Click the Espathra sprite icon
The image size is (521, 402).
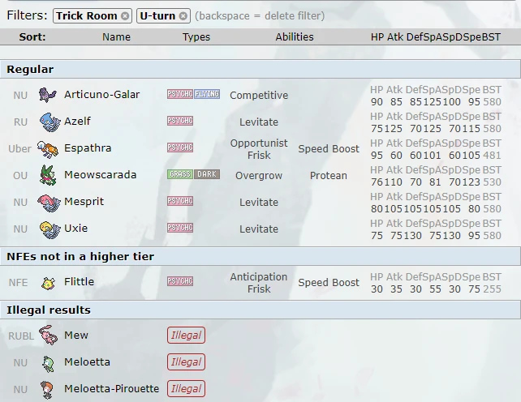click(x=48, y=148)
